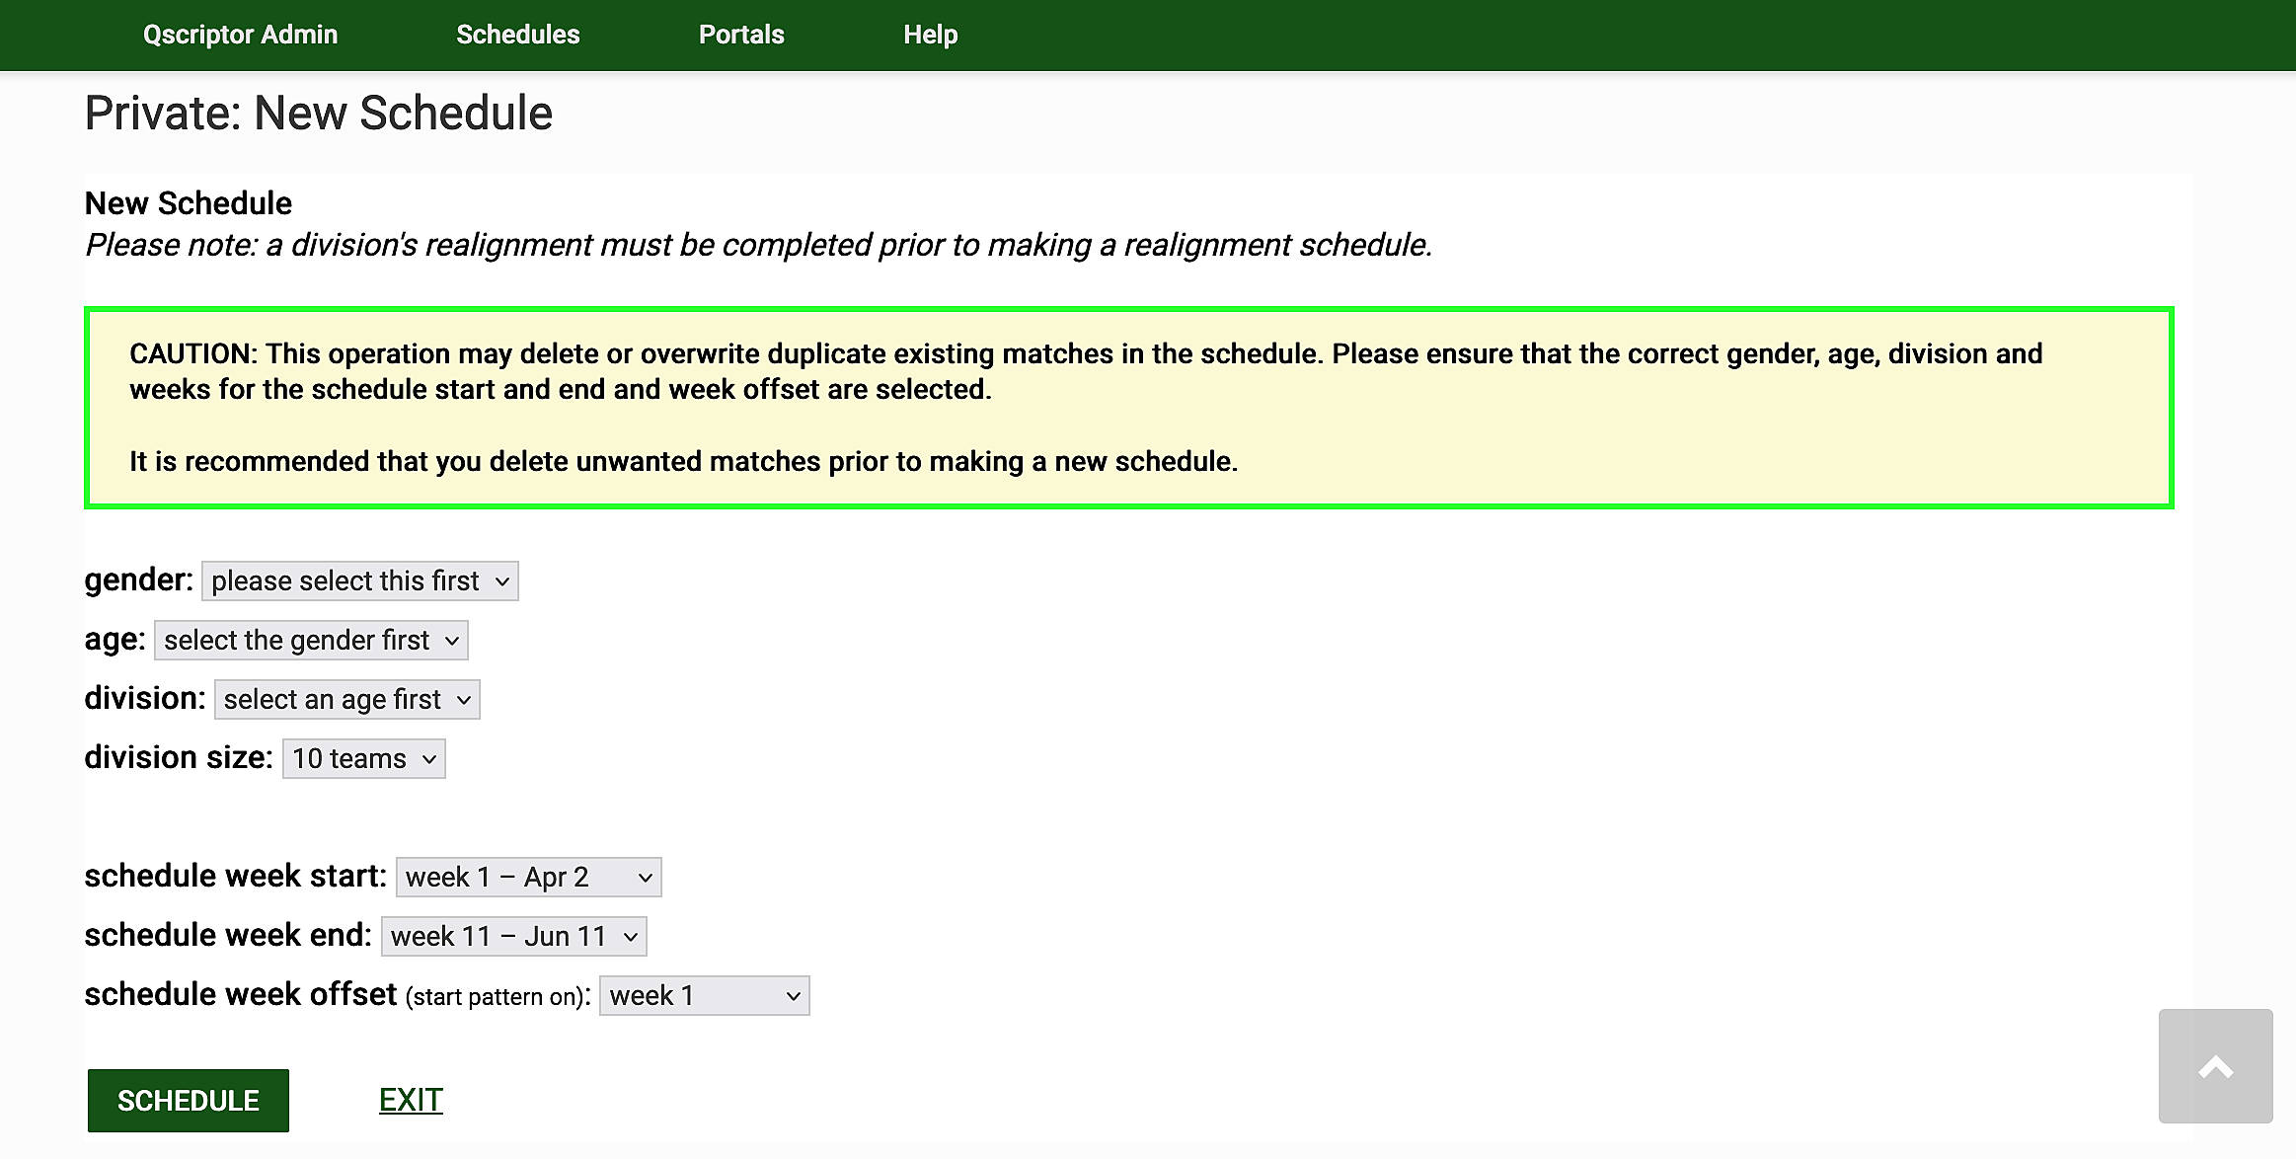Click the gender label
This screenshot has height=1159, width=2296.
[138, 579]
